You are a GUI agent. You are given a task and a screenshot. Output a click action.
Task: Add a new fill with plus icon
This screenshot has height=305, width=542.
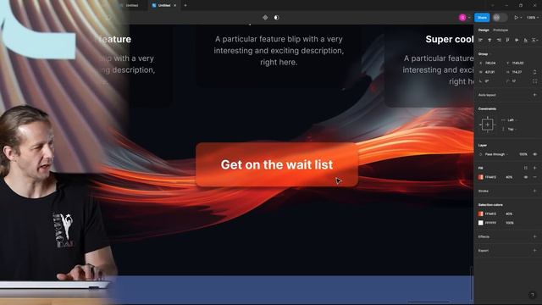pyautogui.click(x=534, y=168)
